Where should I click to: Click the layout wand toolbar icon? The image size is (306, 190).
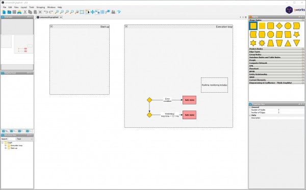(119, 12)
